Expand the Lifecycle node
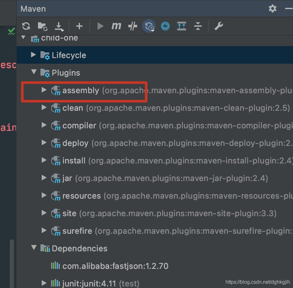The image size is (293, 288). pos(34,55)
